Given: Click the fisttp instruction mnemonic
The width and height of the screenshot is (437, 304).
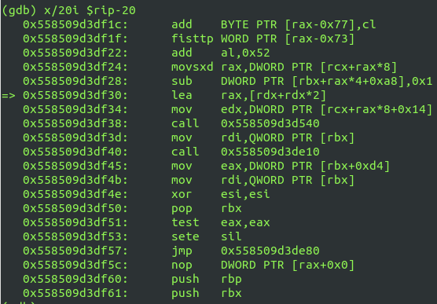Looking at the screenshot, I should coord(193,38).
